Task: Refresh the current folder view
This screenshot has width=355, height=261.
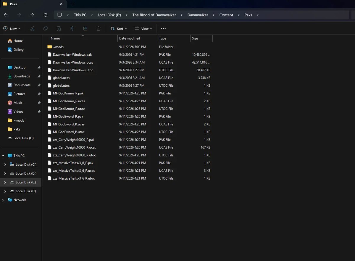Action: pos(46,15)
